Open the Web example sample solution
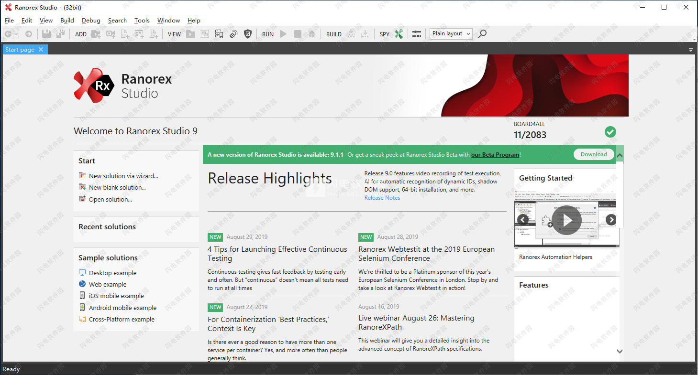 108,284
